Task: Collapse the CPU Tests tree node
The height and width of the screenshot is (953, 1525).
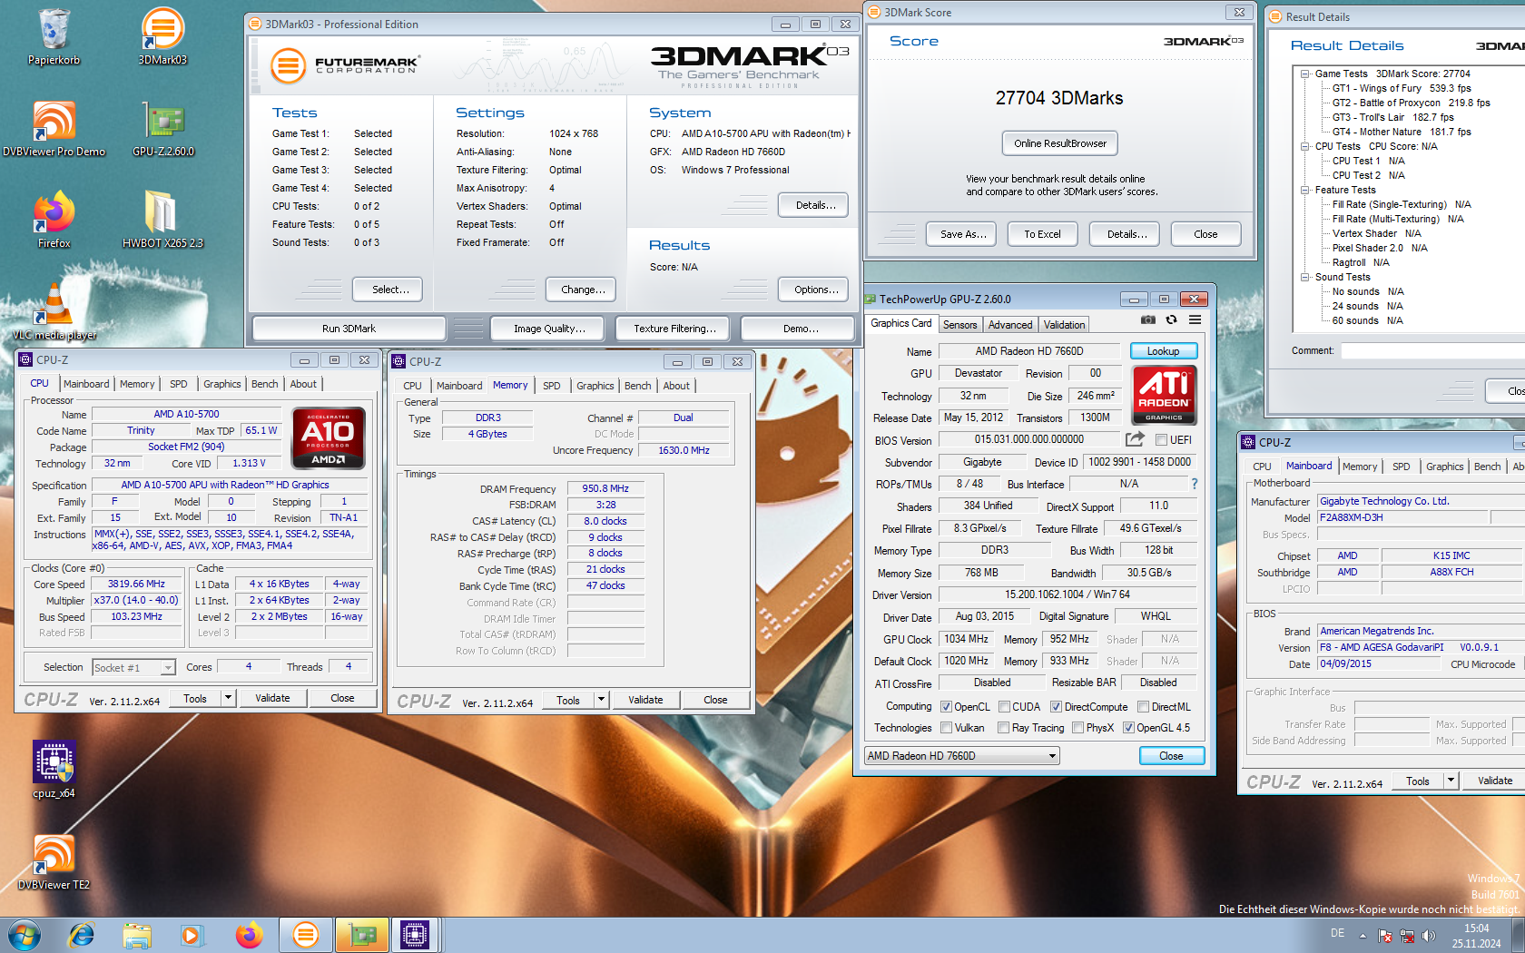Action: tap(1304, 147)
